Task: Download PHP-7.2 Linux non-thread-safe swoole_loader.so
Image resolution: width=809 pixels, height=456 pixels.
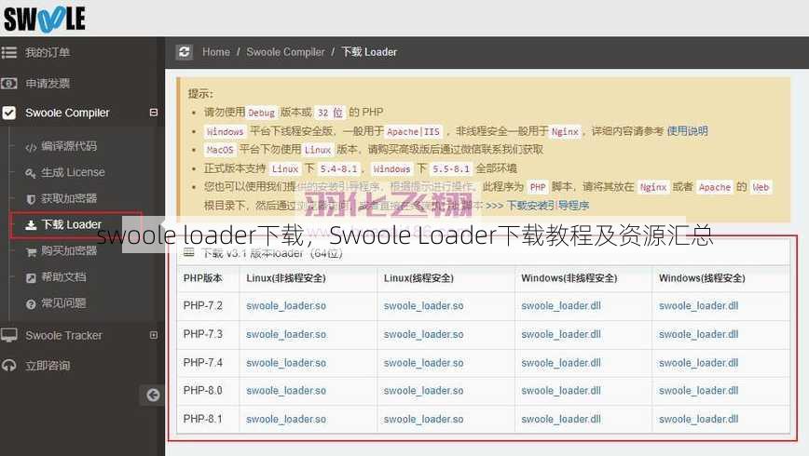Action: 286,306
